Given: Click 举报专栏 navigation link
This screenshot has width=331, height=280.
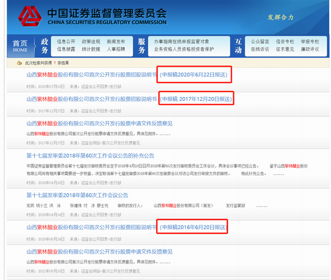Looking at the screenshot, I should pyautogui.click(x=309, y=41).
